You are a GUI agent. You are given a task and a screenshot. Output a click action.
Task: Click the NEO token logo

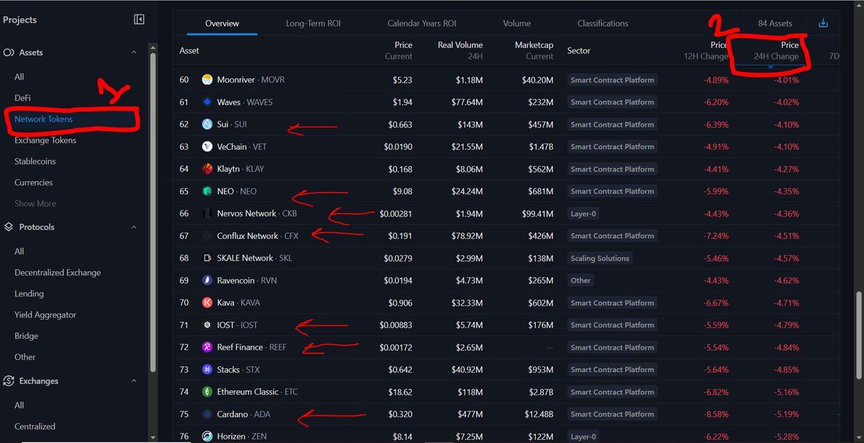pos(207,191)
